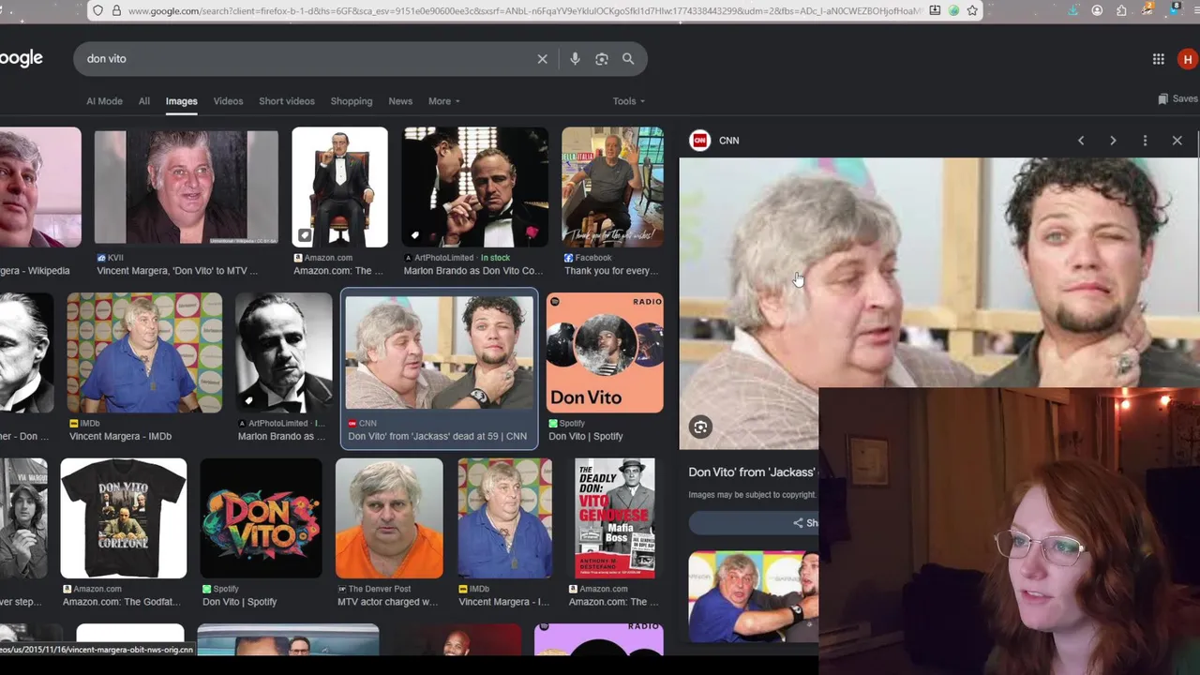The height and width of the screenshot is (675, 1200).
Task: Click the browser URL address bar
Action: click(x=525, y=10)
